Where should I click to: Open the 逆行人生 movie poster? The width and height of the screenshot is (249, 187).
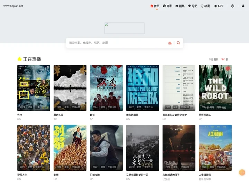click(34, 148)
